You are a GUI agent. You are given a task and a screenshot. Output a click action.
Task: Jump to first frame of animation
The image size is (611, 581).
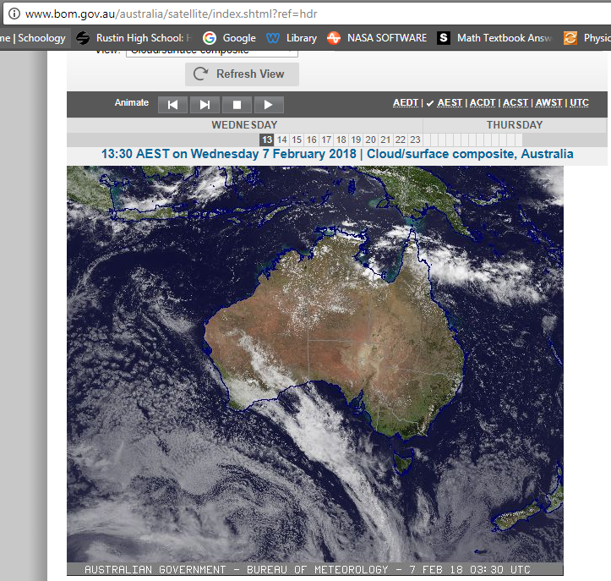172,105
